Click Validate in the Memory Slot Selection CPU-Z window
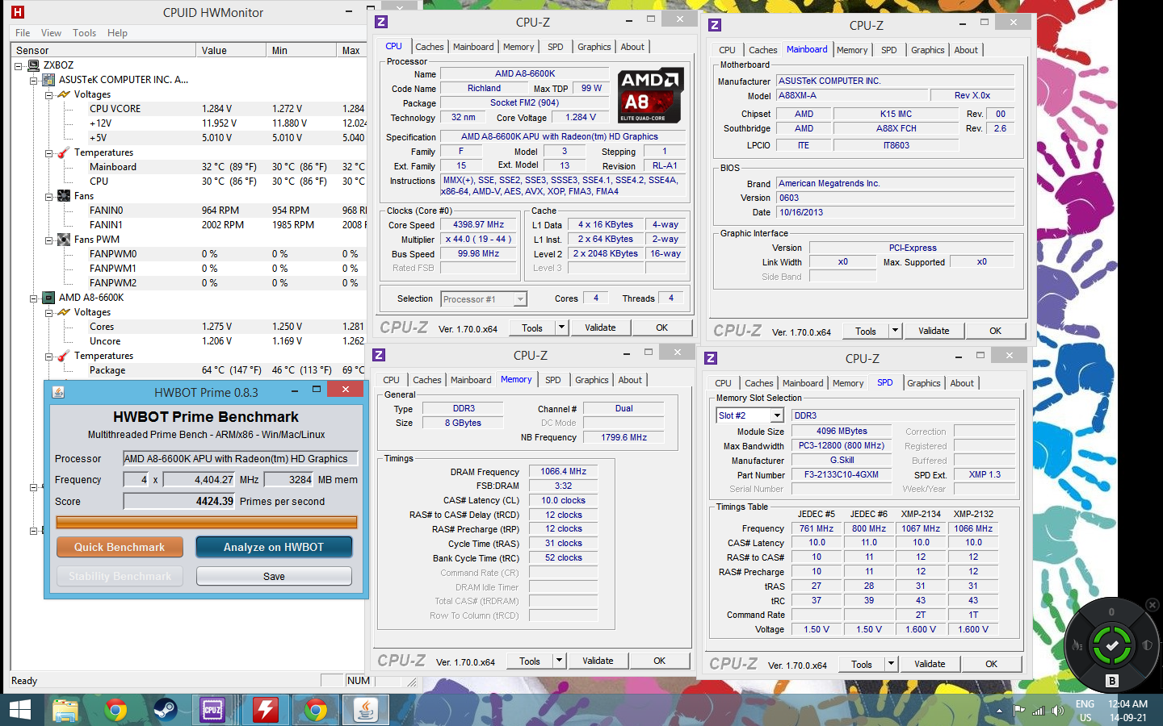1163x726 pixels. (x=930, y=664)
